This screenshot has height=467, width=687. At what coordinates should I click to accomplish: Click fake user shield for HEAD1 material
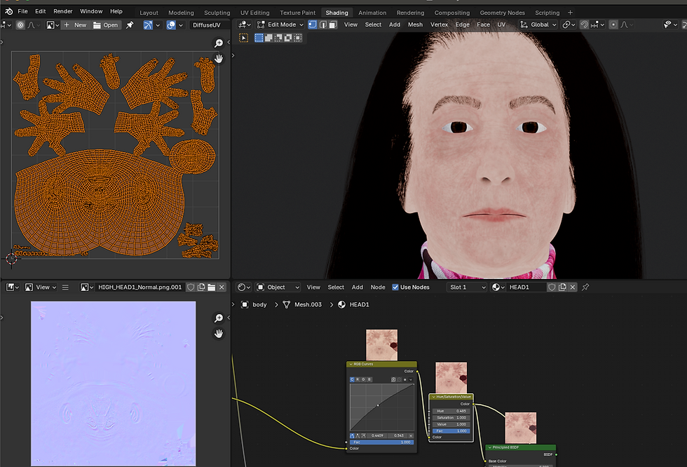click(x=552, y=287)
